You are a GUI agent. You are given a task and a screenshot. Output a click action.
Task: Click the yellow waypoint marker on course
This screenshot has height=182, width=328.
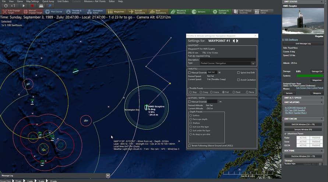170,83
